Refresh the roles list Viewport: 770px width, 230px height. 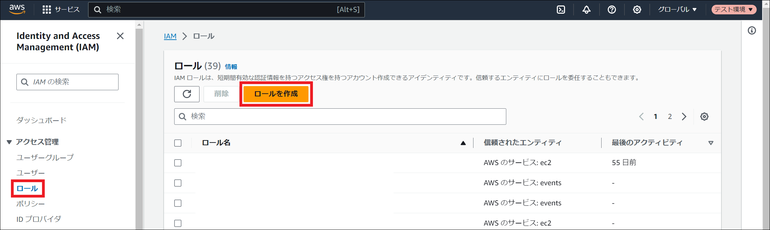[x=187, y=94]
